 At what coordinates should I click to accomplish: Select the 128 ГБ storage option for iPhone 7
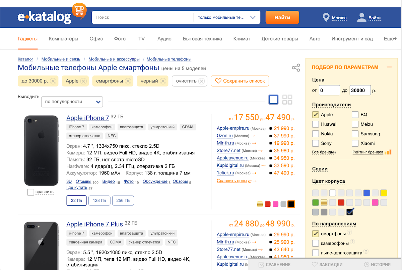click(99, 200)
